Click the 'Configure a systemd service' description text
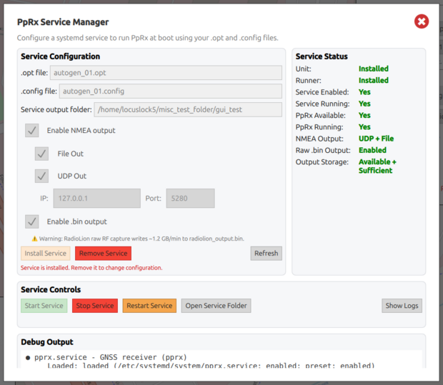Image resolution: width=443 pixels, height=385 pixels. click(x=147, y=38)
